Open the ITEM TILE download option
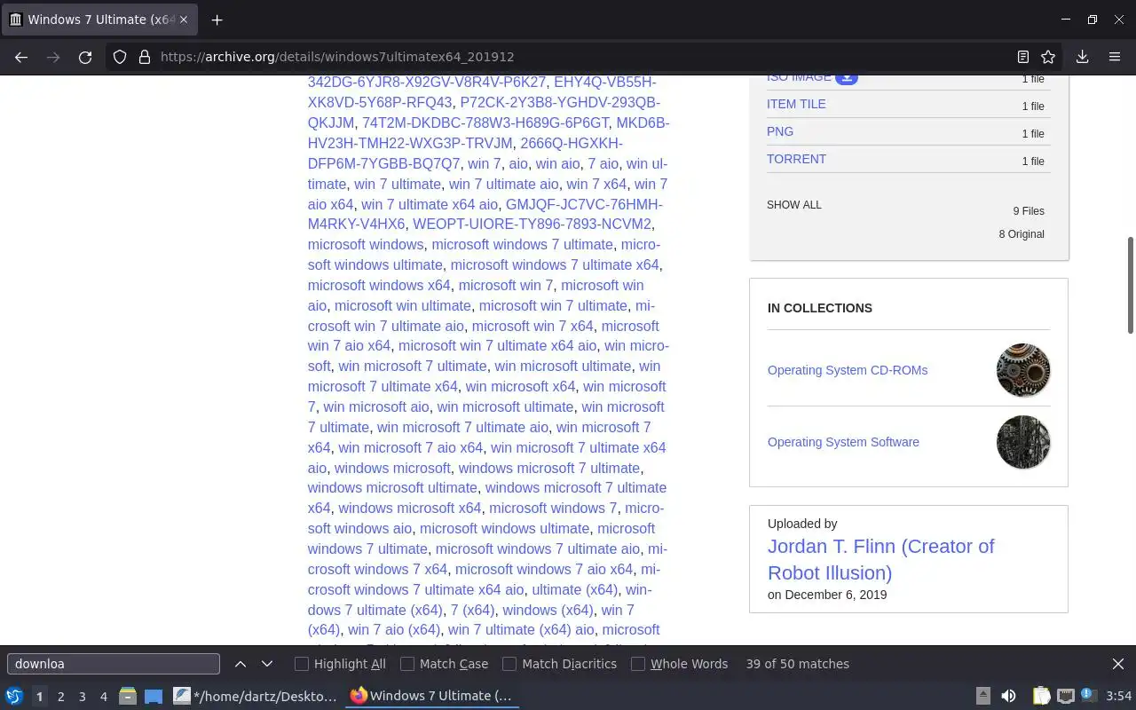The width and height of the screenshot is (1136, 710). coord(796,104)
